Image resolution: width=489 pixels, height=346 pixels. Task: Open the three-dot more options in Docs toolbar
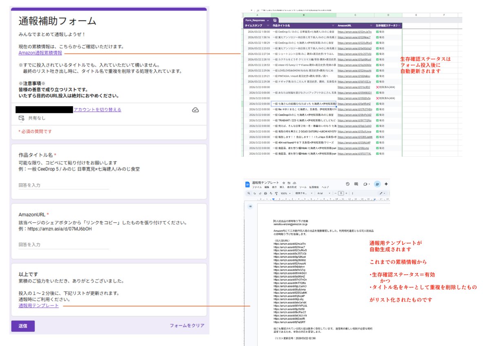[x=352, y=193]
